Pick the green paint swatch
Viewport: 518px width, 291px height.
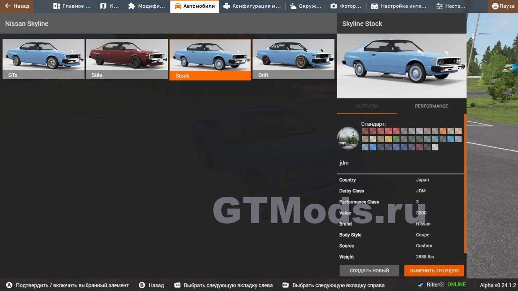point(396,139)
